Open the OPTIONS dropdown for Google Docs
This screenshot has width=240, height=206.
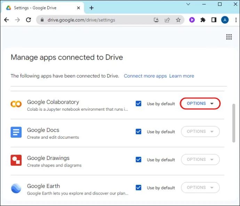pyautogui.click(x=200, y=131)
